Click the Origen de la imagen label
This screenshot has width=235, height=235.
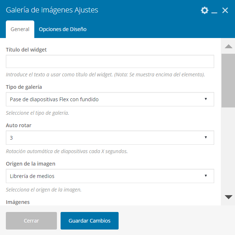pos(31,163)
